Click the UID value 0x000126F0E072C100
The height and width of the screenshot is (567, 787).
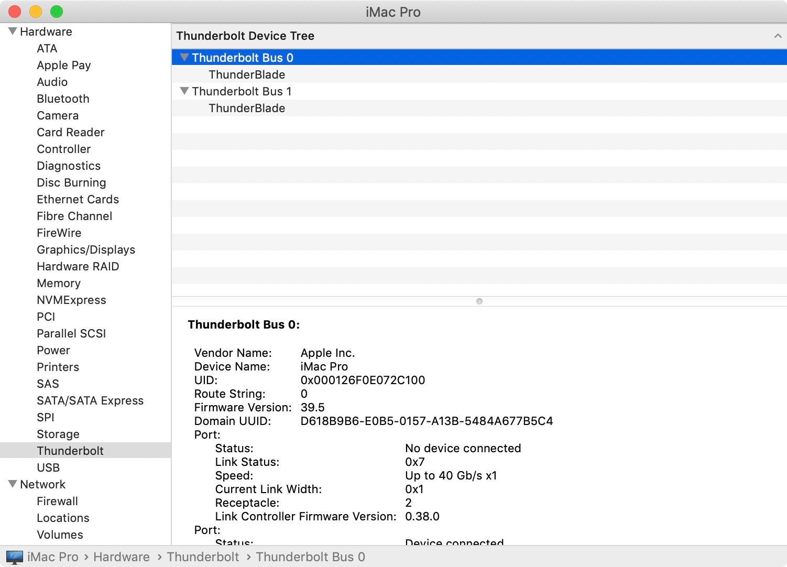coord(363,380)
